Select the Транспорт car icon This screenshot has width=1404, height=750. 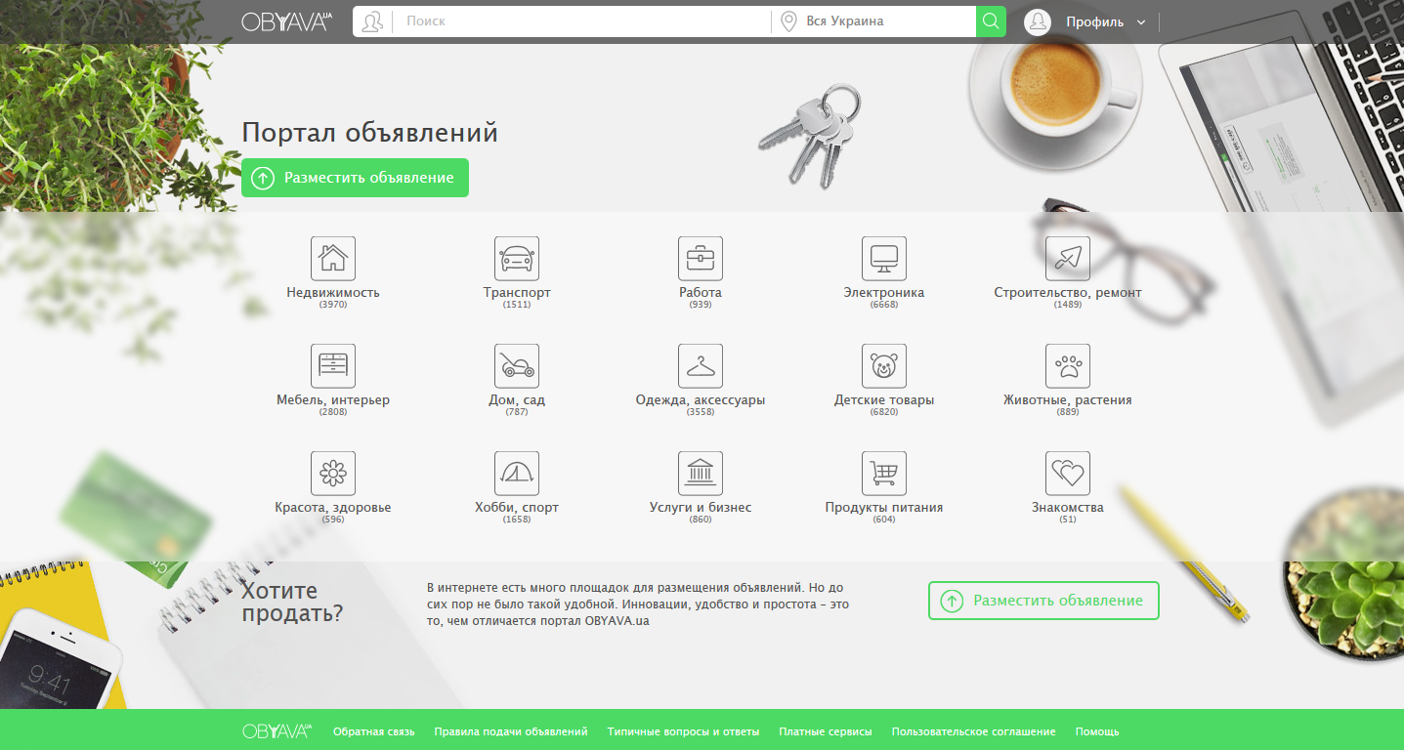(x=517, y=259)
